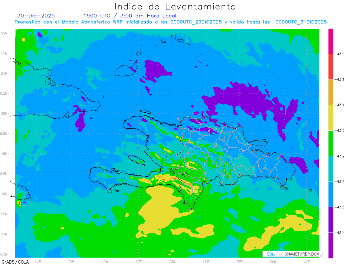Click the '21N' latitude label
This screenshot has height=265, width=344.
[5, 73]
